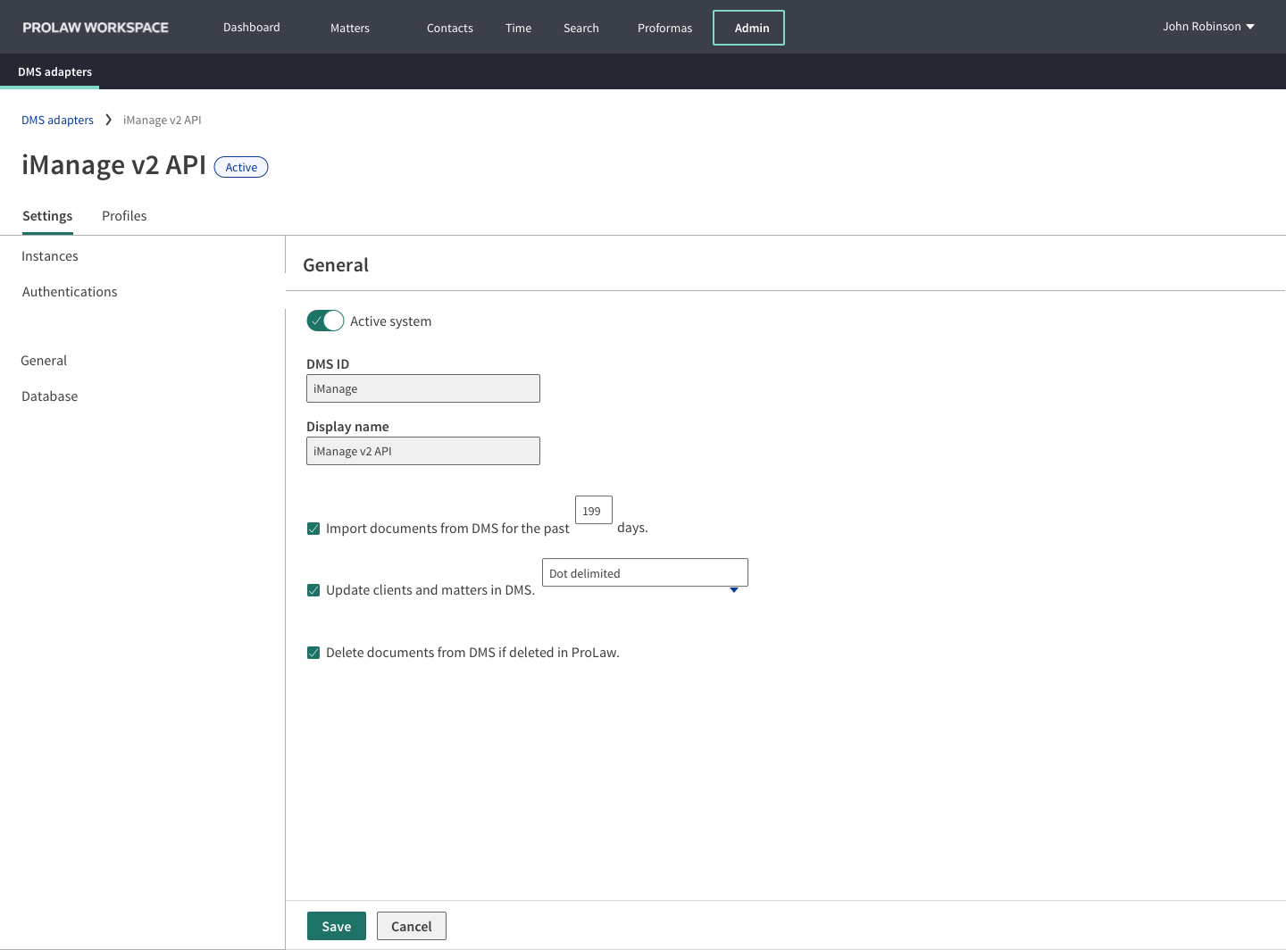Uncheck Import documents from DMS checkbox
This screenshot has width=1286, height=950.
(x=313, y=529)
